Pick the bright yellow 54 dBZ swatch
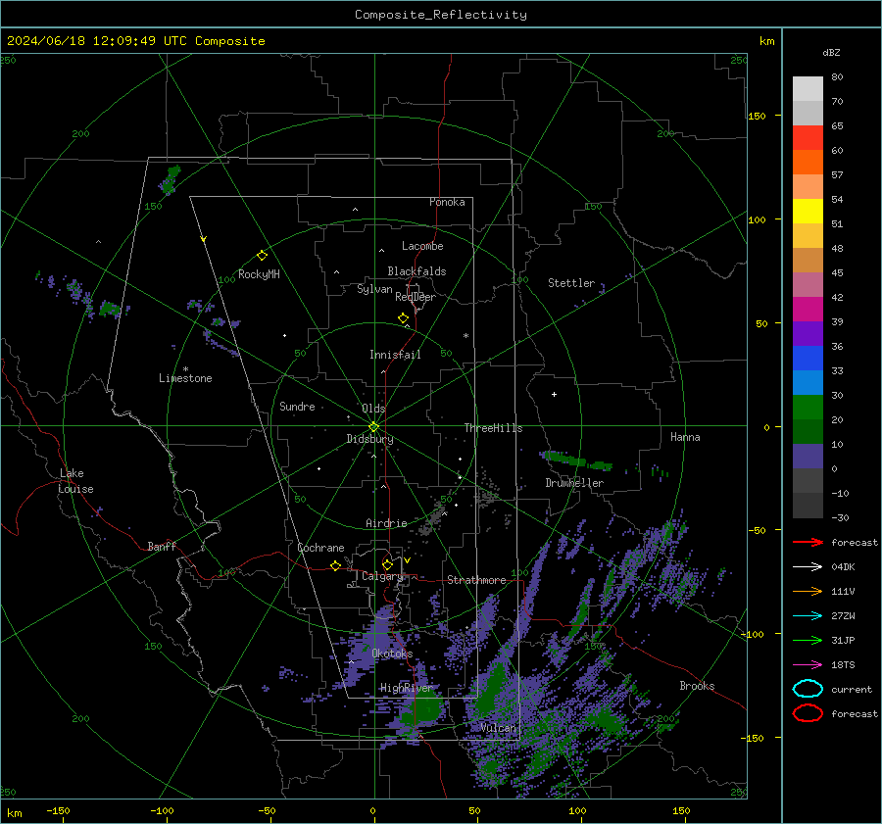This screenshot has width=882, height=824. (x=808, y=211)
